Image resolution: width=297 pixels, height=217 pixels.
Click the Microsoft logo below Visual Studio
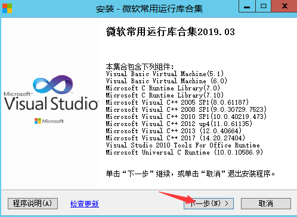tap(49, 121)
